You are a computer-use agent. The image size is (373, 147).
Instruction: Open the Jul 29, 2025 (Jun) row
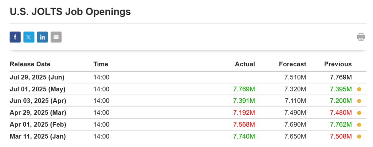click(188, 77)
